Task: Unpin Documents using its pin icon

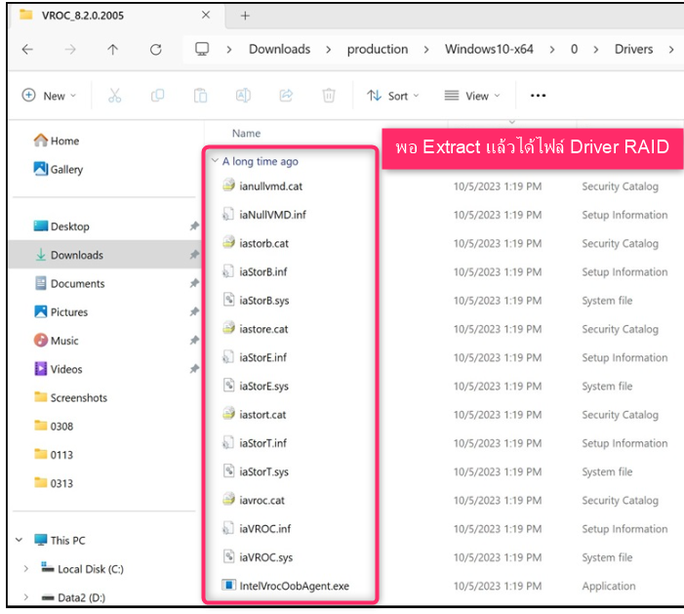Action: 194,283
